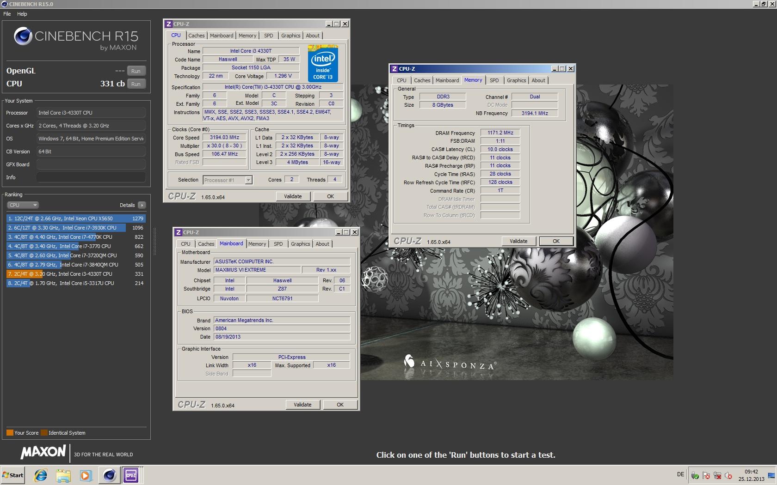Viewport: 777px width, 485px height.
Task: Click OK in Mainboard window
Action: pyautogui.click(x=340, y=405)
